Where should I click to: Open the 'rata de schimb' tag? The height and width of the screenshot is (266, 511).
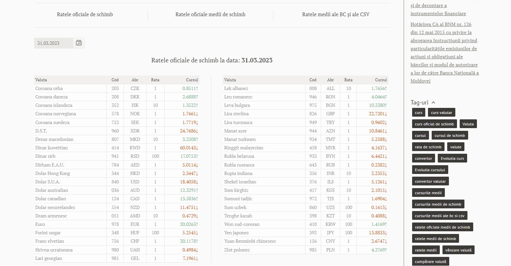428,147
